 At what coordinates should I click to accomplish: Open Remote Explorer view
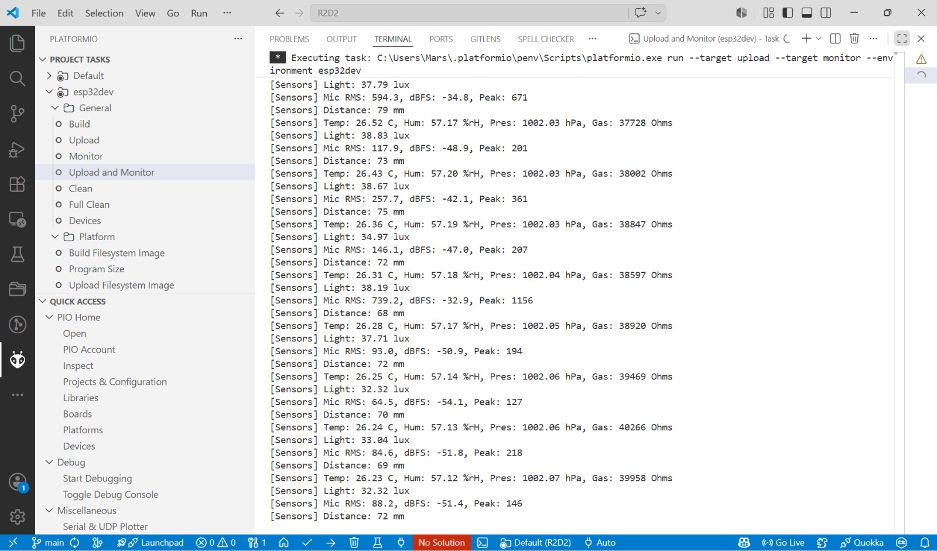17,220
